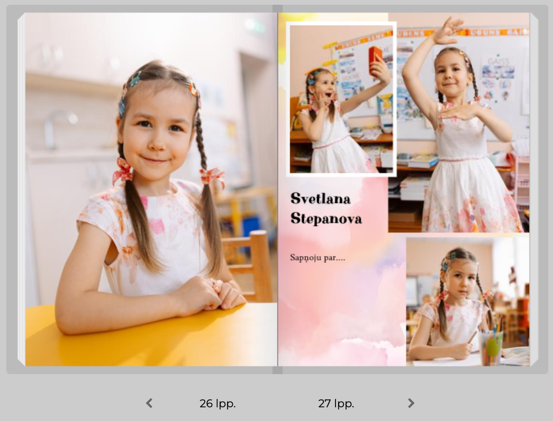The height and width of the screenshot is (421, 553).
Task: Select the photo of girl drawing at desk
Action: tap(467, 301)
